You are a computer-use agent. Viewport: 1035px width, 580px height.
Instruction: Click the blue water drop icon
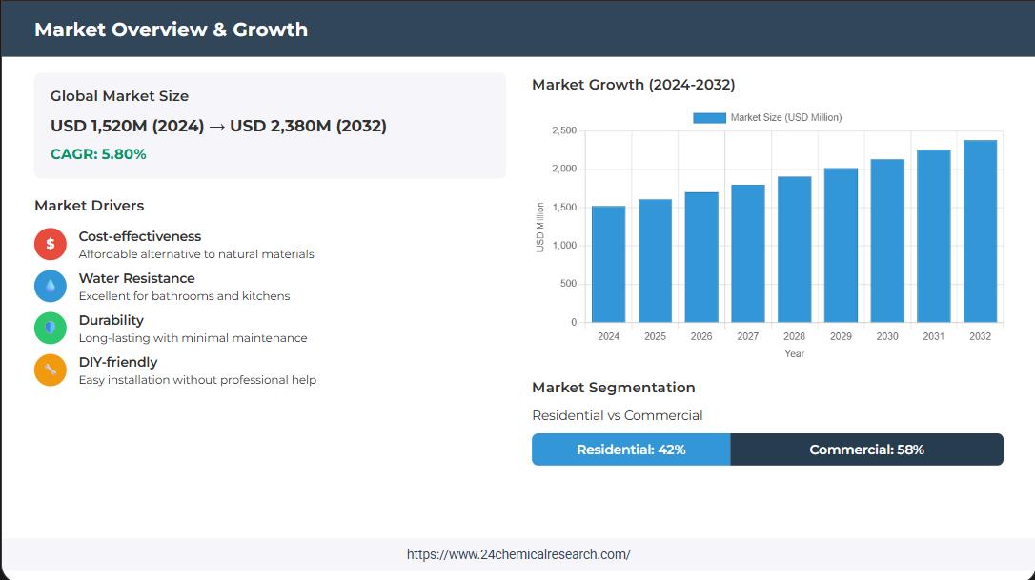pyautogui.click(x=51, y=286)
